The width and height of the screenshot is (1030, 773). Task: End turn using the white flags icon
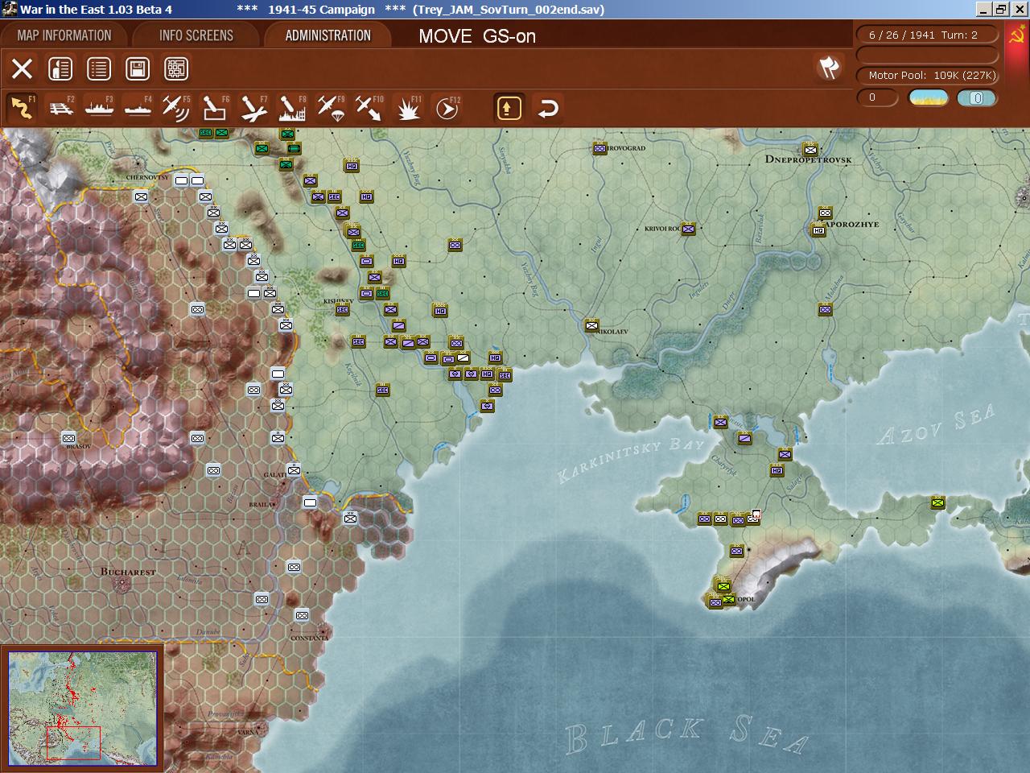(829, 68)
